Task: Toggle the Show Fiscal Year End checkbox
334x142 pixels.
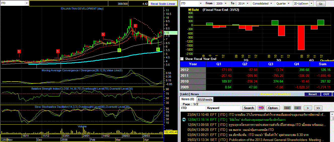Action: (x=182, y=59)
